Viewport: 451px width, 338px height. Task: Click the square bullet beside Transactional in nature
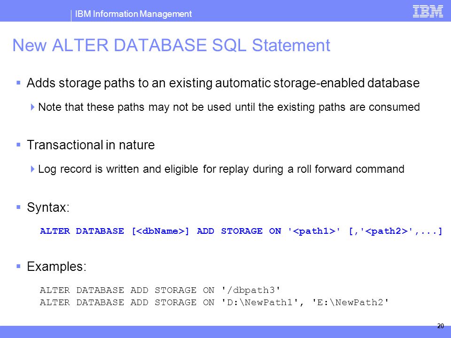tap(19, 145)
